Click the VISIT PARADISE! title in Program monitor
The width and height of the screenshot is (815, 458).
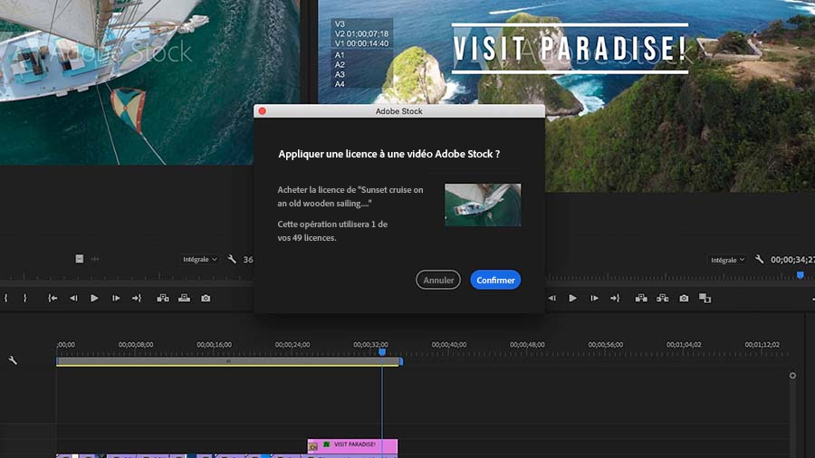click(x=570, y=48)
